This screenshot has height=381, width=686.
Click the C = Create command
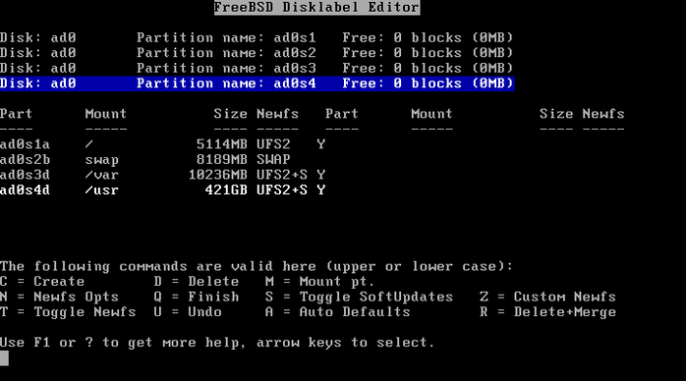click(42, 282)
